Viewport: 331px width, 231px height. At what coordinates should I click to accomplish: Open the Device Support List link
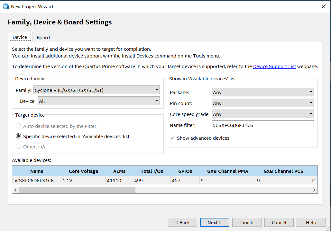274,67
